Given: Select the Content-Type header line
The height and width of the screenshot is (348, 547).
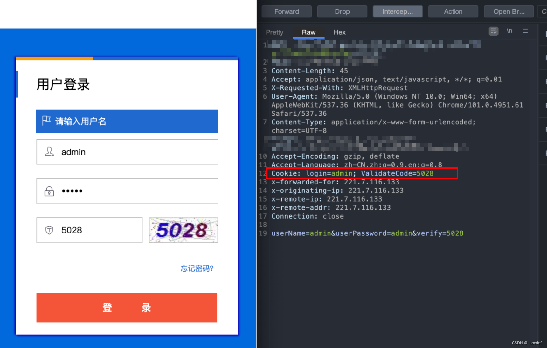Looking at the screenshot, I should 374,126.
